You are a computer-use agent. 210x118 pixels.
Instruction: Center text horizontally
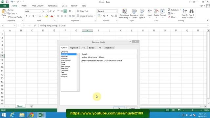point(62,16)
